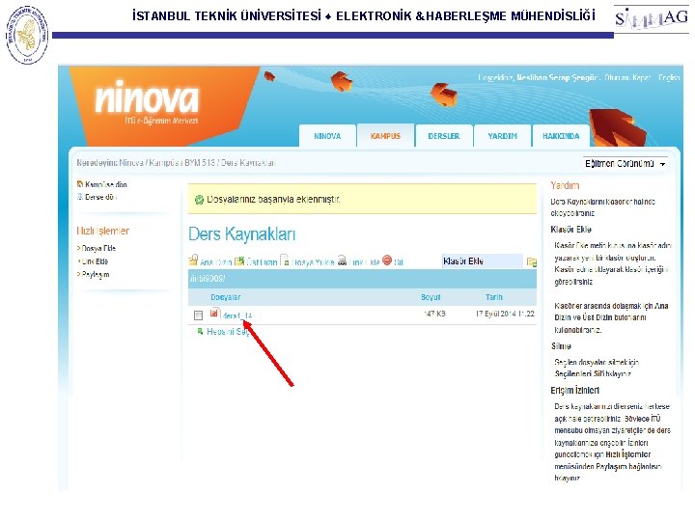The width and height of the screenshot is (695, 521).
Task: Click the Ders Kaynakları breadcrumb entry
Action: tap(248, 163)
